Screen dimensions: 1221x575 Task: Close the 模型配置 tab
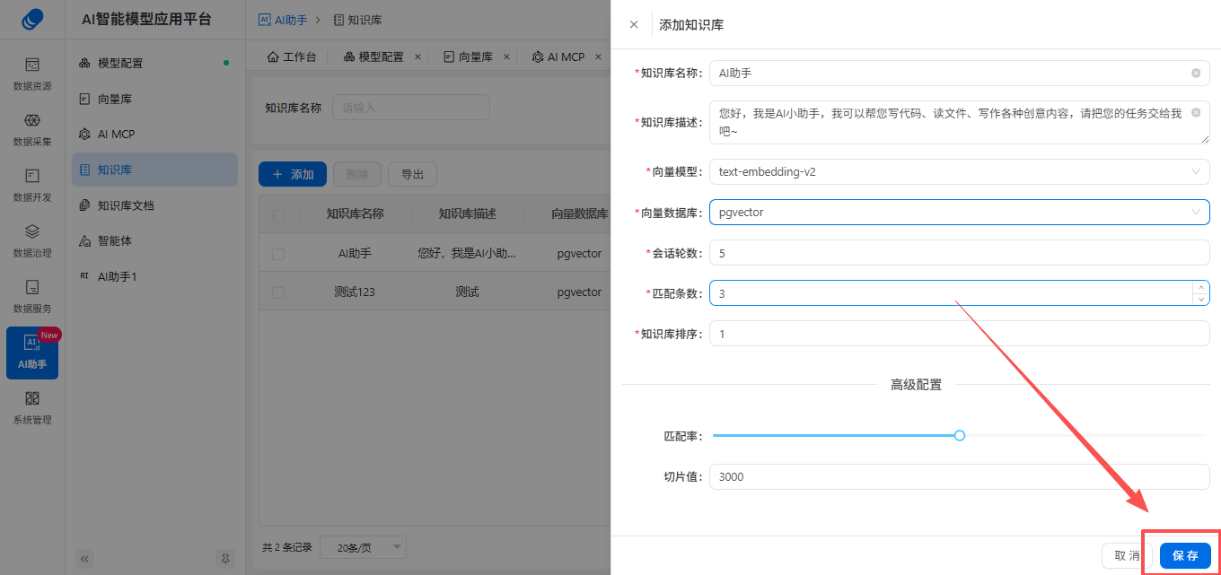(x=417, y=57)
